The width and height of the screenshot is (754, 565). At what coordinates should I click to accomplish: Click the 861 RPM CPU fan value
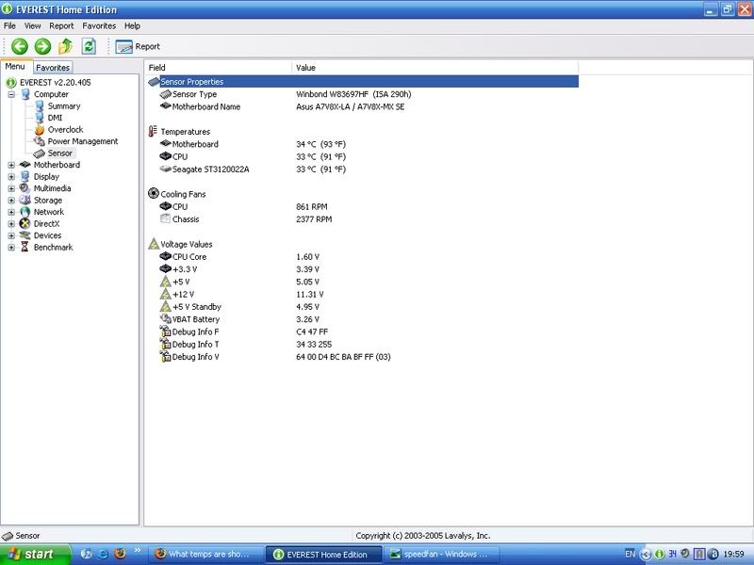[x=312, y=206]
